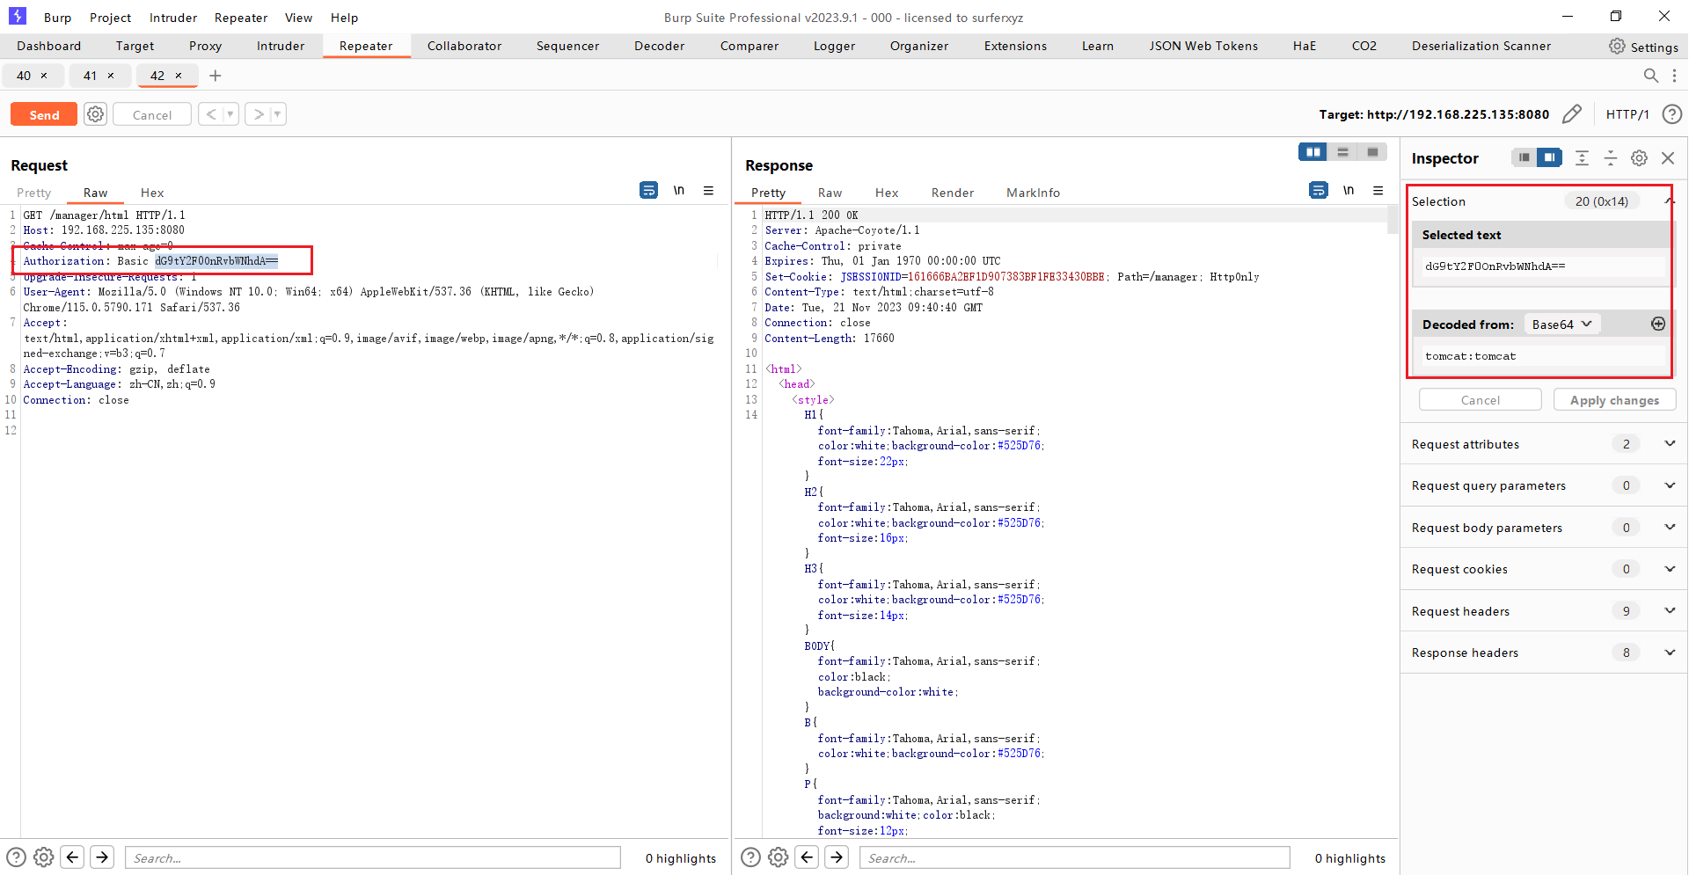Go to previous match in request search bar
The width and height of the screenshot is (1689, 875).
[x=73, y=857]
